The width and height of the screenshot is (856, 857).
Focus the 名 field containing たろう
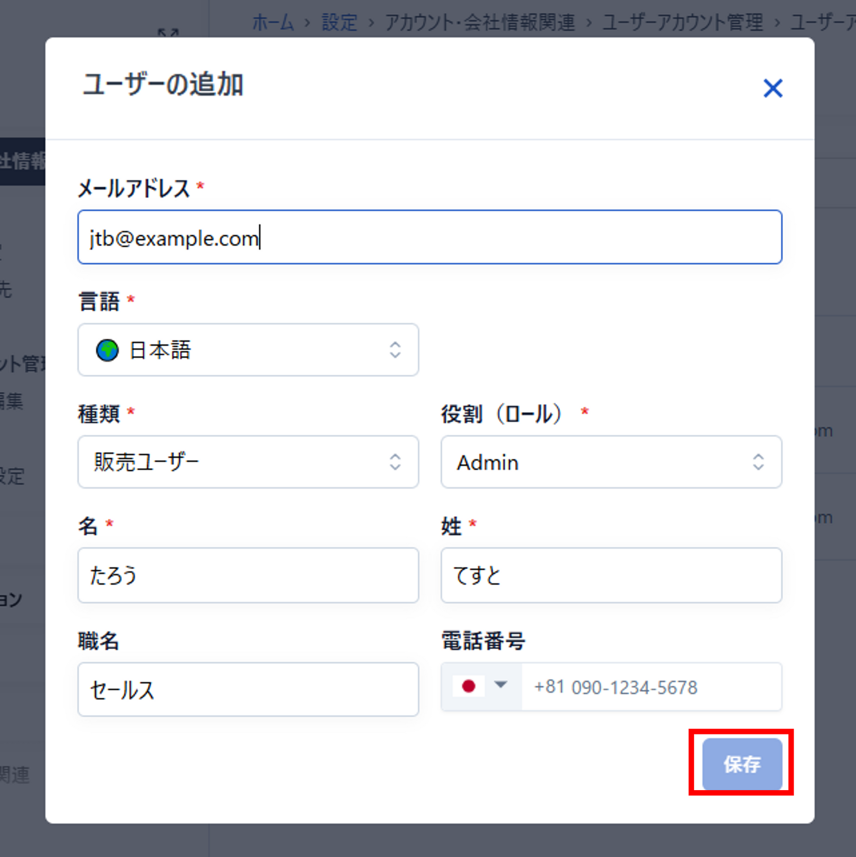pyautogui.click(x=248, y=575)
